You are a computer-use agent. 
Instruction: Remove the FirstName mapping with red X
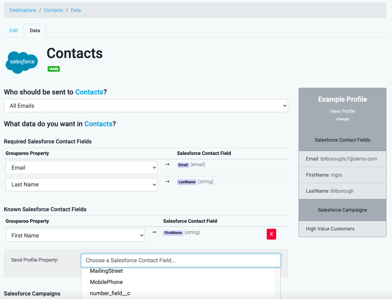[271, 234]
